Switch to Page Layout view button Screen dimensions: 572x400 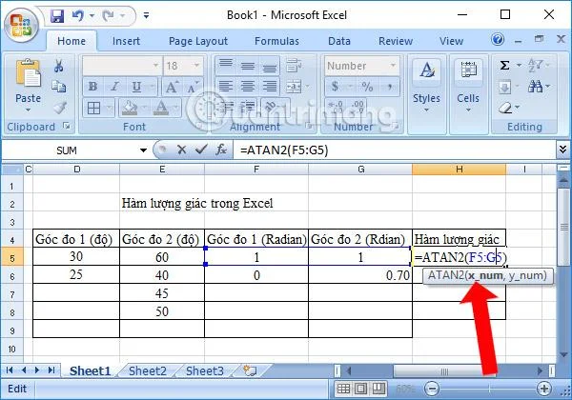tap(360, 389)
